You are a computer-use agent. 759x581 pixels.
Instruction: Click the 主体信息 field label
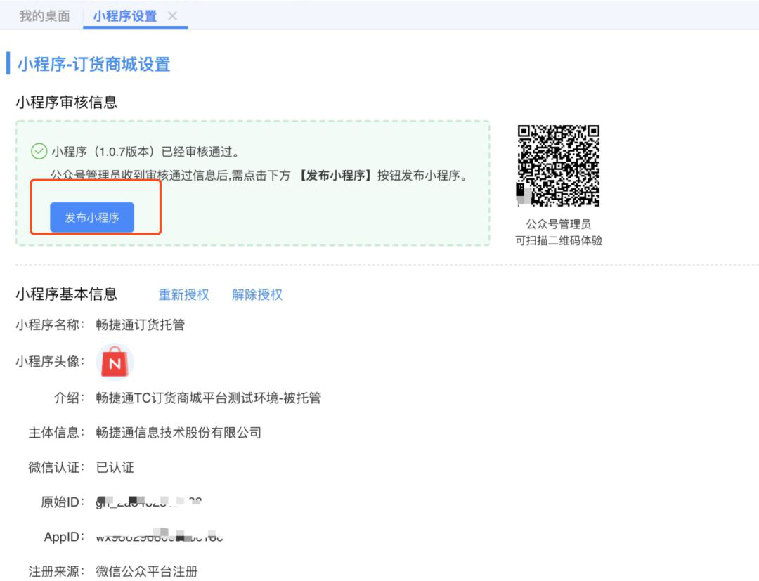coord(56,433)
